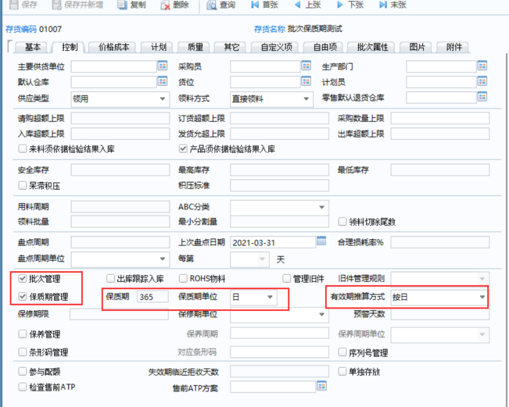Image resolution: width=509 pixels, height=407 pixels.
Task: Switch to the 价格成本 tab
Action: tap(114, 47)
